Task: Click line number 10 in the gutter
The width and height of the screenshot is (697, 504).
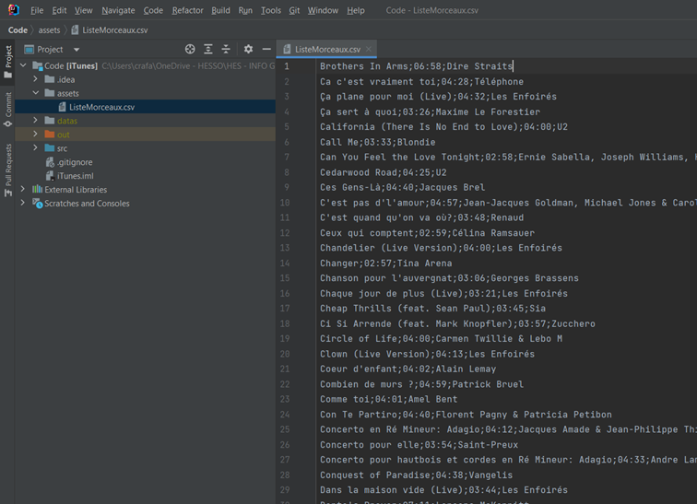Action: point(285,203)
